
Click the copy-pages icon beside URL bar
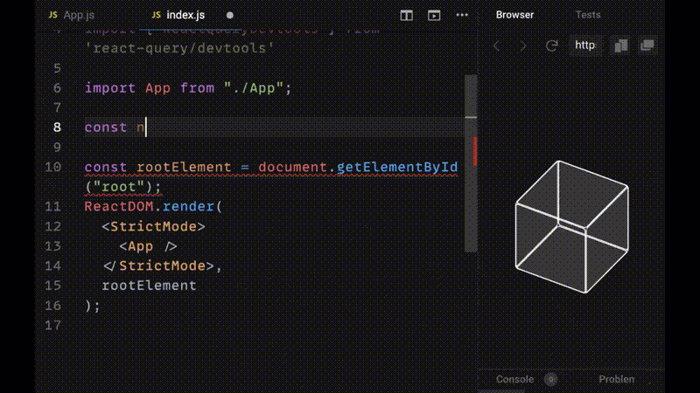coord(621,45)
